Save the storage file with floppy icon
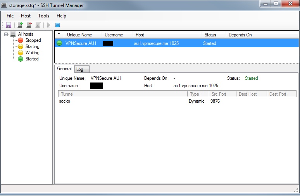Image resolution: width=300 pixels, height=196 pixels. (x=9, y=25)
